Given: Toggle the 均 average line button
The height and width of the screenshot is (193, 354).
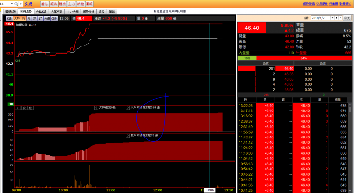Looking at the screenshot, I should click(24, 19).
